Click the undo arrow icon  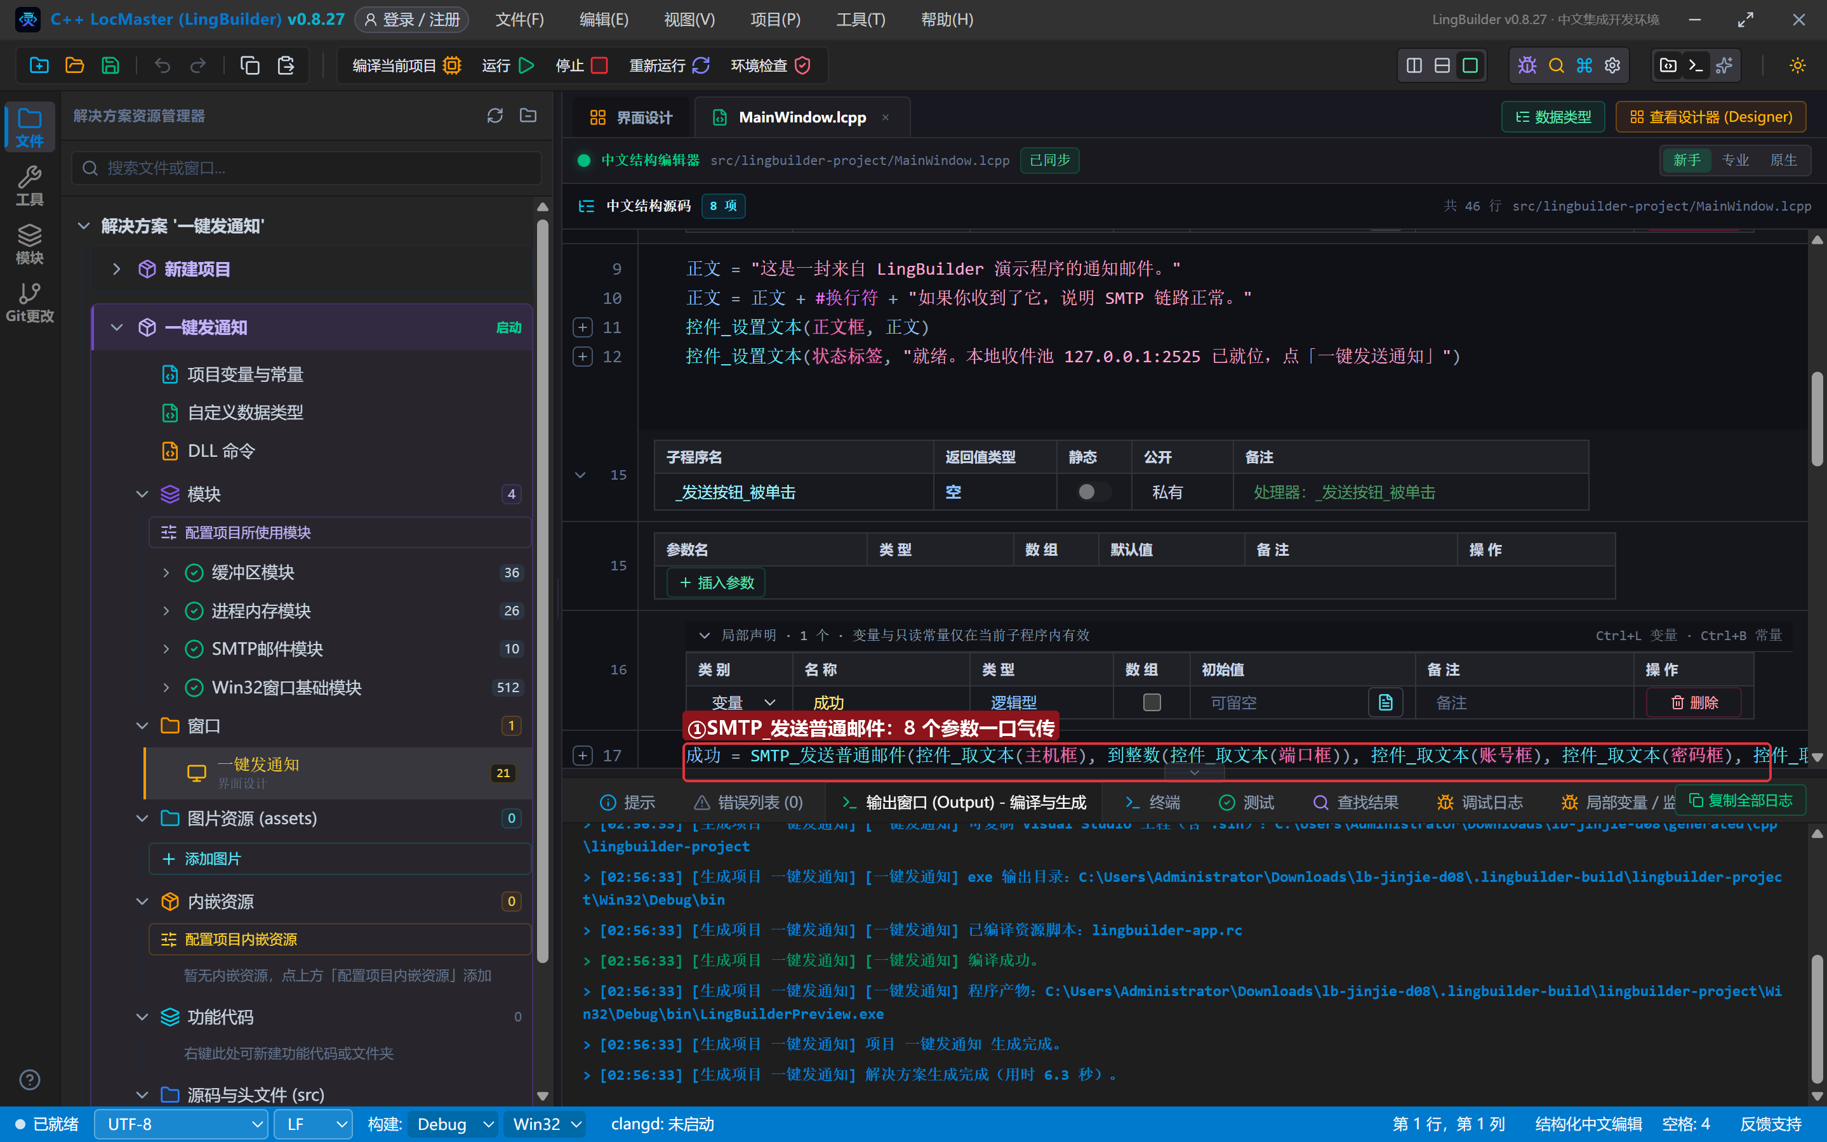162,66
